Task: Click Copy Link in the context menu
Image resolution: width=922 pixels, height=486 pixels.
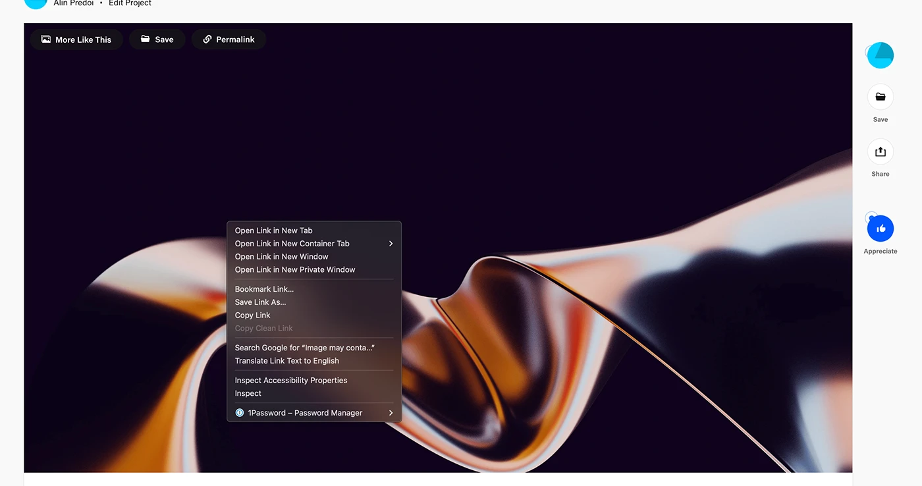Action: 252,315
